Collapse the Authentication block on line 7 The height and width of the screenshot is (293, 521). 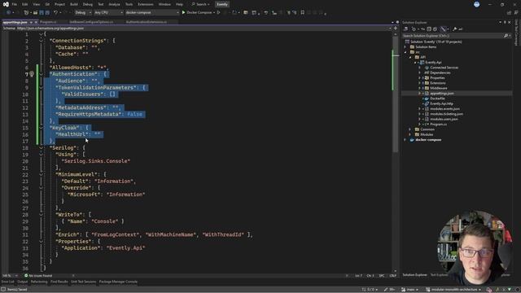tap(42, 74)
